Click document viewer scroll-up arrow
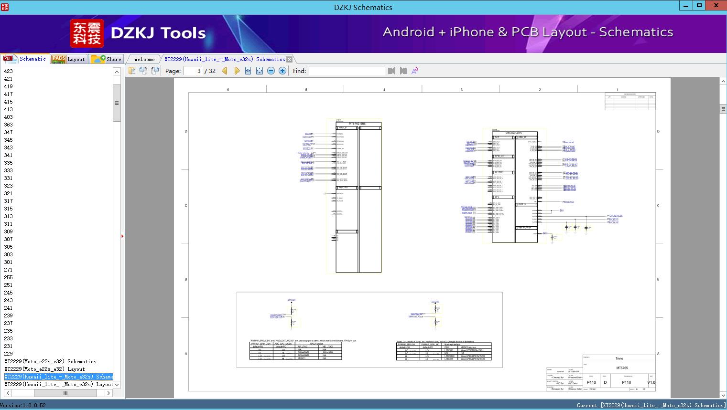 tap(723, 82)
